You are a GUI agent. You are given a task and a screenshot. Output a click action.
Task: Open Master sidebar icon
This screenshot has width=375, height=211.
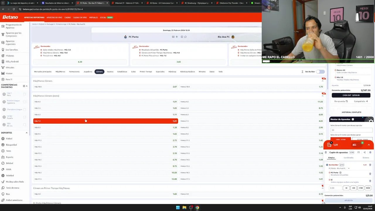(x=3, y=73)
